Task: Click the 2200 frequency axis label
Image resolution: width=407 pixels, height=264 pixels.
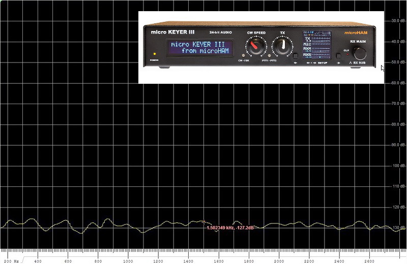Action: [x=309, y=261]
